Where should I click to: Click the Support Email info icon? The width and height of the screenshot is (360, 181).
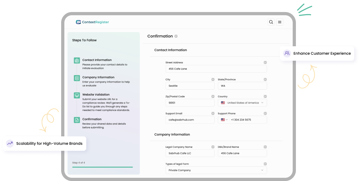coord(213,113)
